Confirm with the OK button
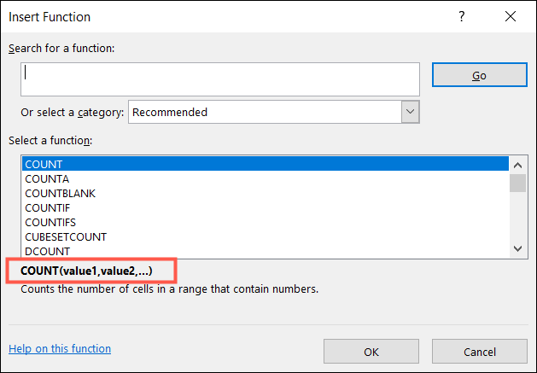This screenshot has height=373, width=537. pyautogui.click(x=371, y=351)
